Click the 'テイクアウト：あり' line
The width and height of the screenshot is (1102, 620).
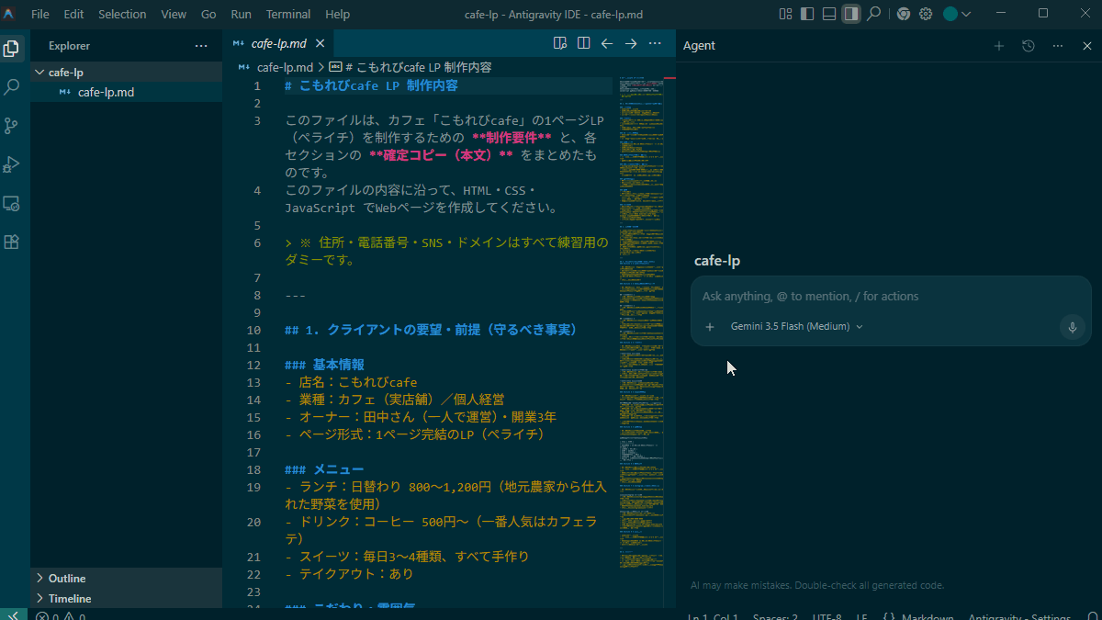point(349,574)
